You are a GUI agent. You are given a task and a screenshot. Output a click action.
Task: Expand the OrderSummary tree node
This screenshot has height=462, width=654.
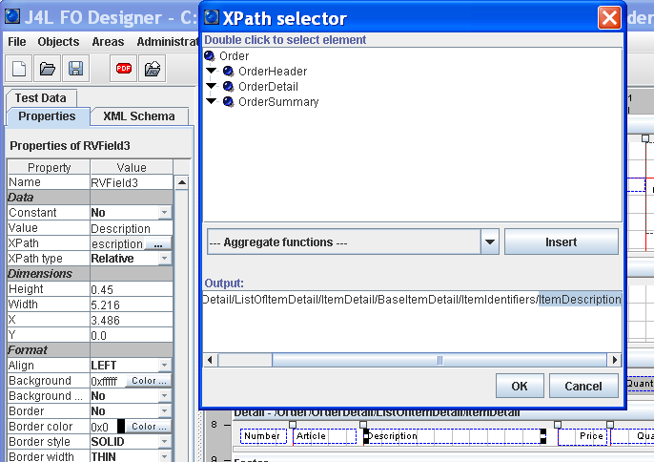pos(212,101)
